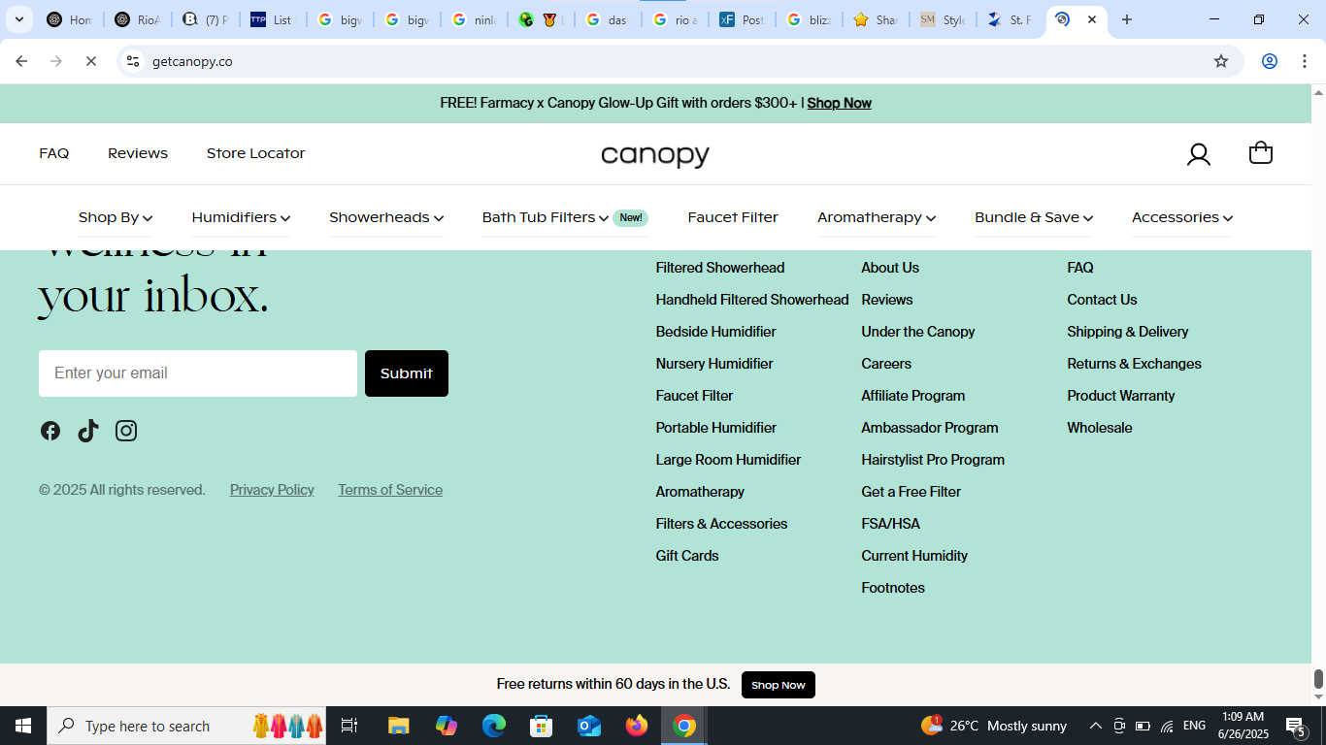The width and height of the screenshot is (1326, 745).
Task: Open Outlook from taskbar
Action: point(589,726)
